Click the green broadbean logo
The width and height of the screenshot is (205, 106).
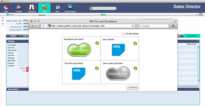pos(79,50)
